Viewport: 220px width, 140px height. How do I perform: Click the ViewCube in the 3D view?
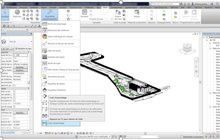186,48
